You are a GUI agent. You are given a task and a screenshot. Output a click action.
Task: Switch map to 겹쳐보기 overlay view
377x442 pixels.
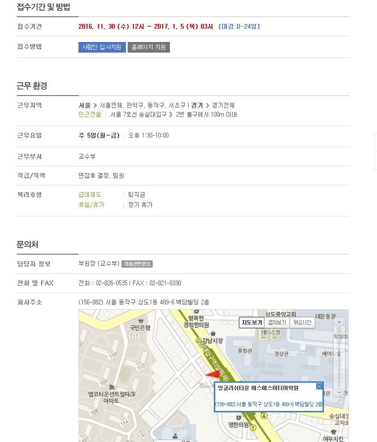coord(277,323)
